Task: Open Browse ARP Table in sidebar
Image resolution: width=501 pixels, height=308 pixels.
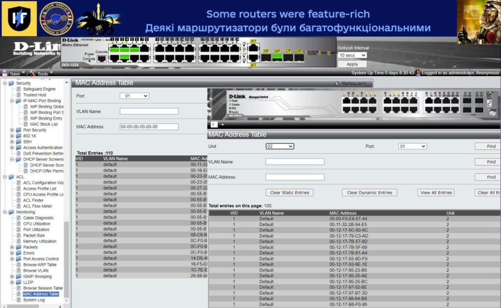Action: click(40, 265)
